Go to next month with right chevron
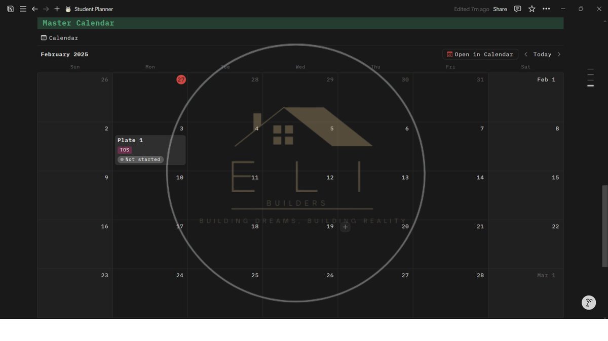 pos(559,54)
